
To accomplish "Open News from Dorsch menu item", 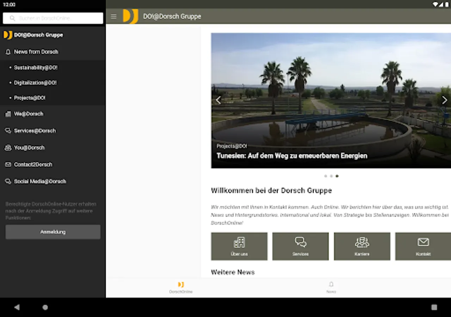I will [x=53, y=52].
